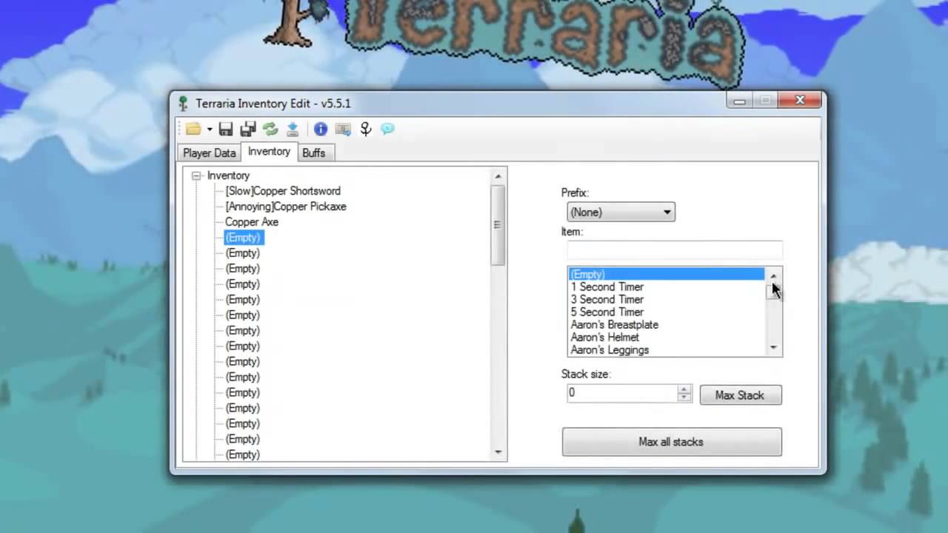Click the black anchor-shaped toolbar icon

tap(365, 130)
